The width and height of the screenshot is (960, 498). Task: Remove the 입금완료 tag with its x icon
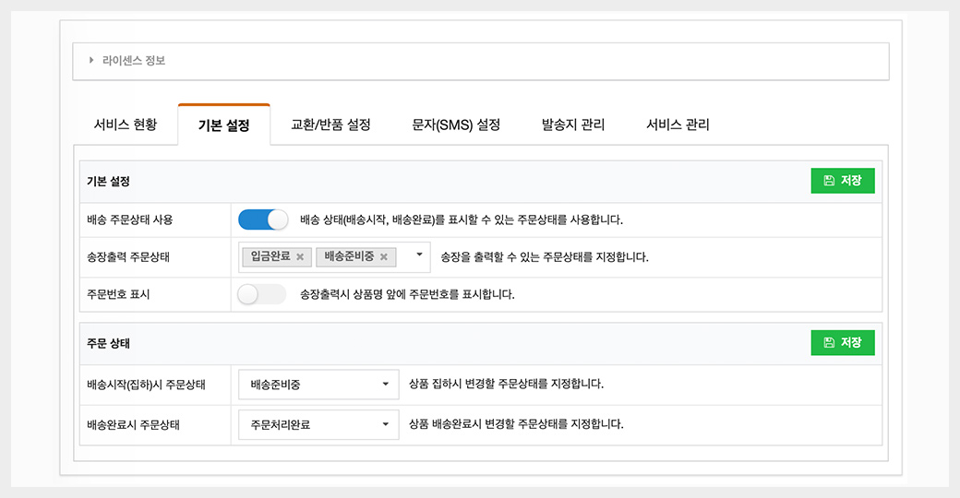coord(300,257)
